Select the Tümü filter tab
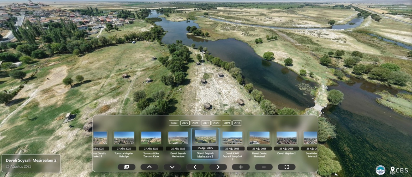Screen dimensions: 412x177 (x=174, y=123)
